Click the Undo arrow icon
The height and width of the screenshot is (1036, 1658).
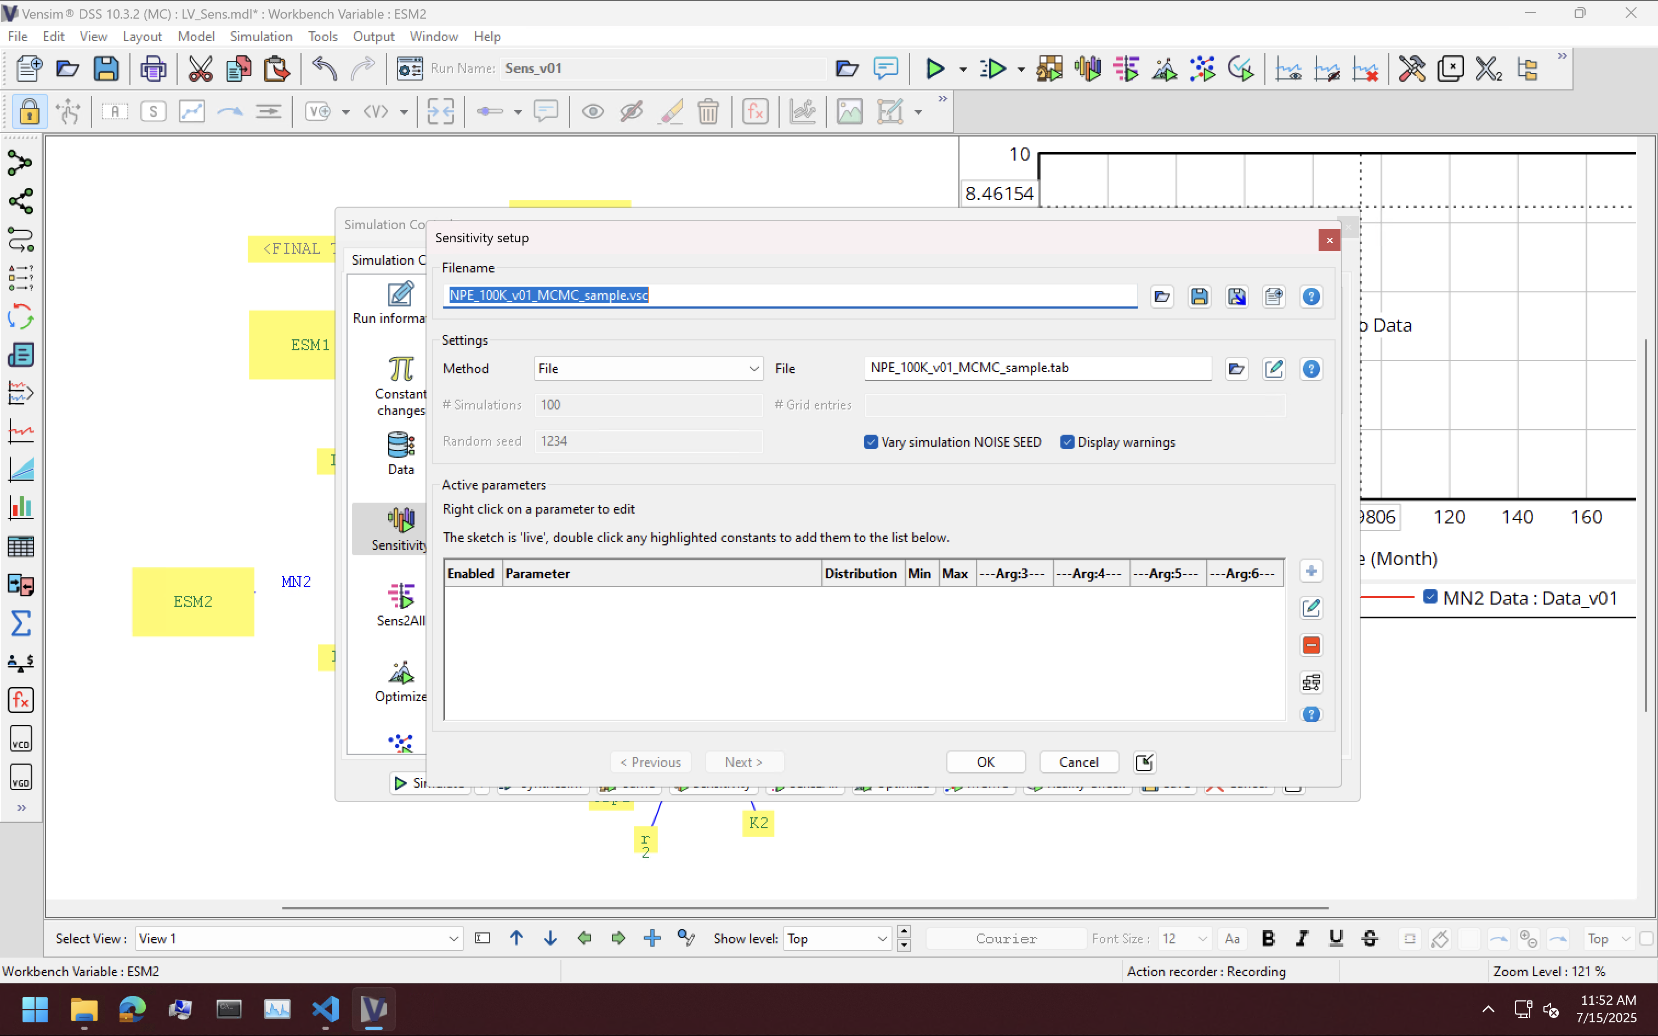[x=324, y=69]
